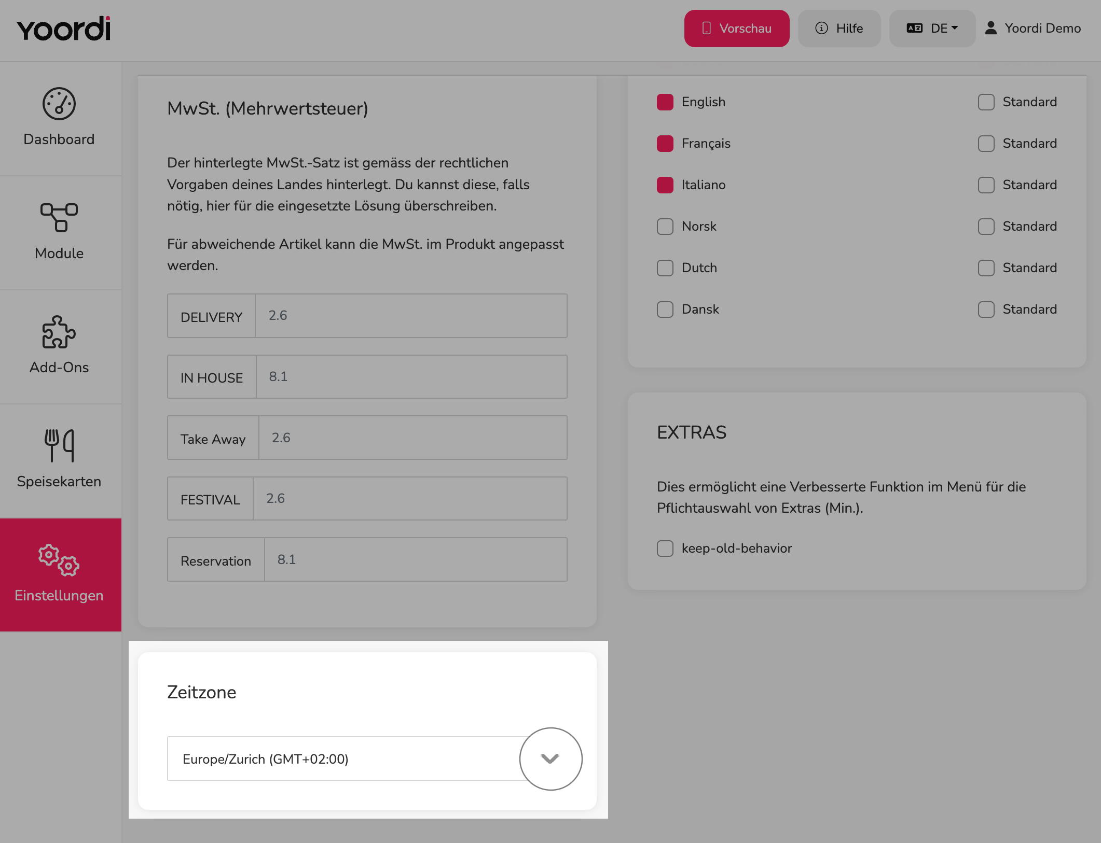Open the Speisekarten cutlery icon
This screenshot has width=1101, height=843.
click(59, 445)
